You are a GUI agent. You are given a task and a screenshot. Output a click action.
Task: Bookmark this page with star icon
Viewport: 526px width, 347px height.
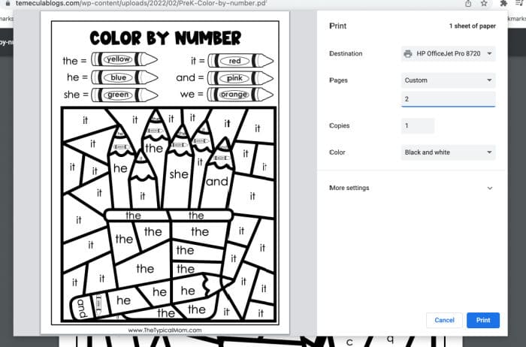coord(484,3)
